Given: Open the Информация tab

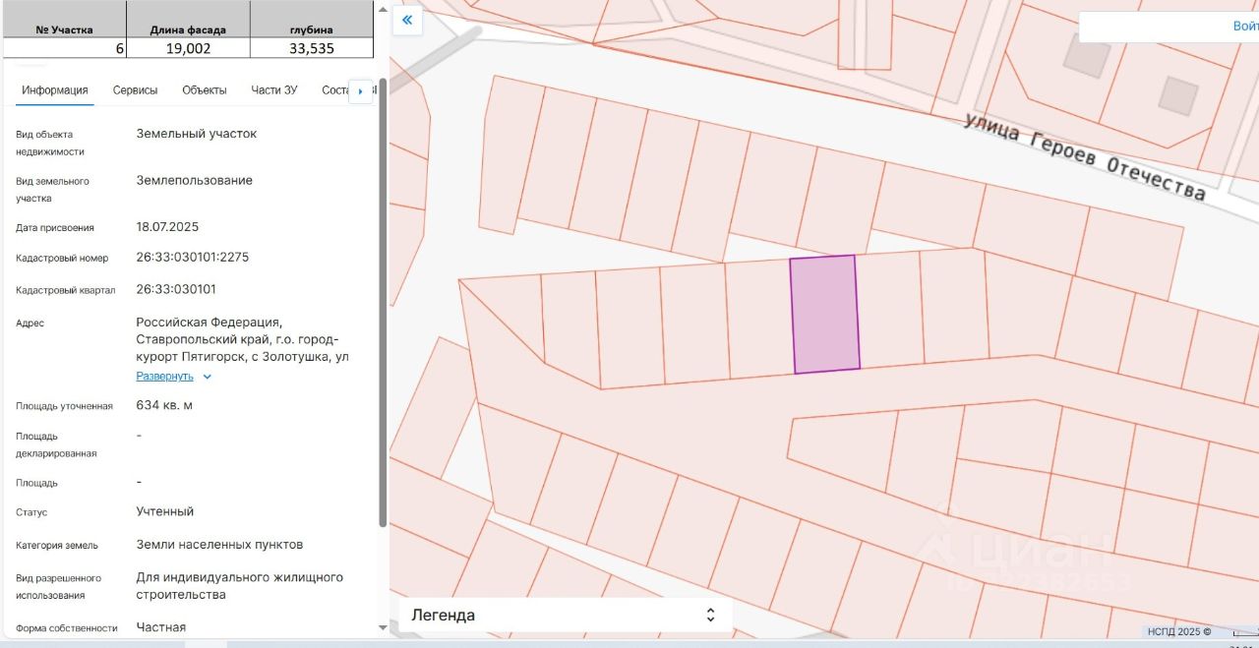Looking at the screenshot, I should (x=55, y=90).
